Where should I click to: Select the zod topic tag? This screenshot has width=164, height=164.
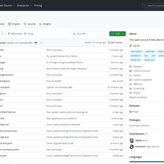(153, 55)
